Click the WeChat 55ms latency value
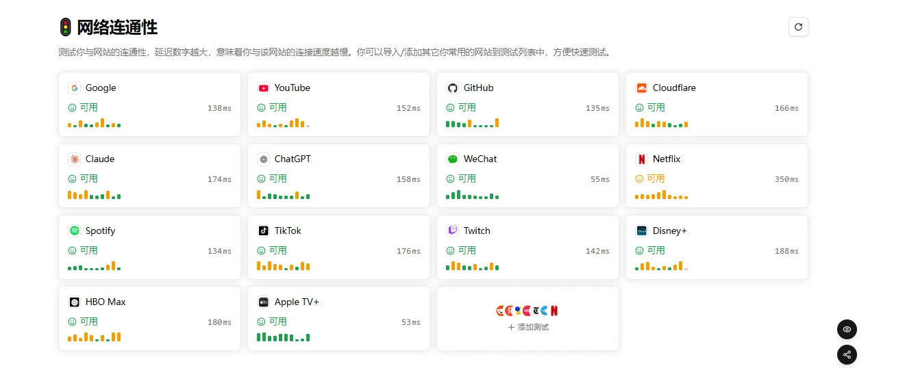The image size is (918, 368). [599, 179]
